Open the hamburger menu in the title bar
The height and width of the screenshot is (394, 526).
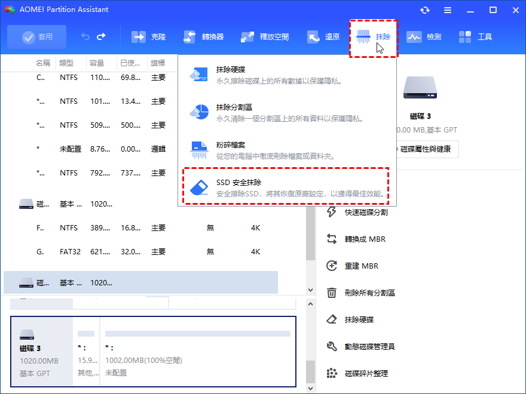point(448,10)
